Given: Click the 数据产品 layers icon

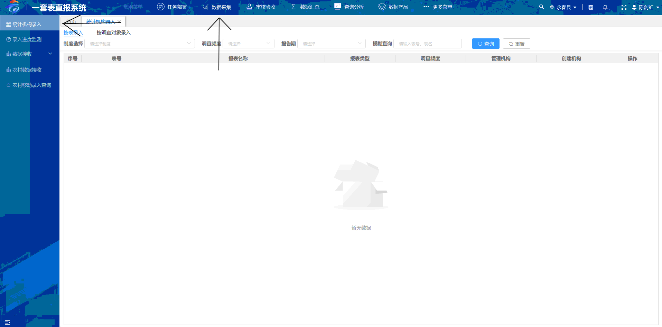Looking at the screenshot, I should click(382, 7).
